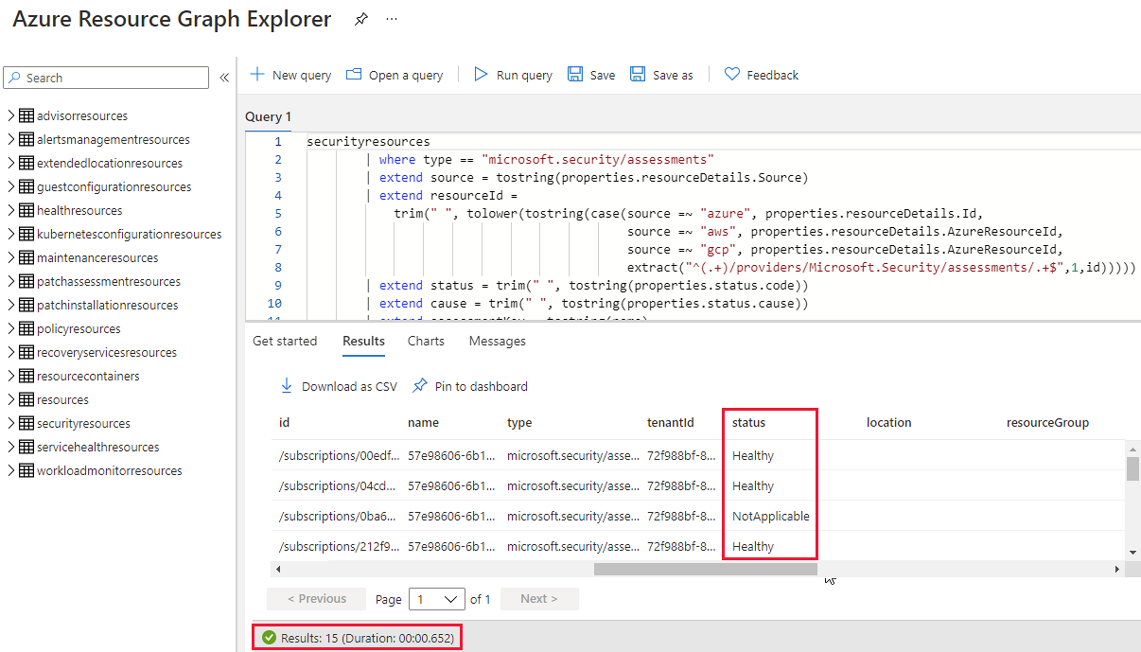1141x652 pixels.
Task: Click the Save disk icon
Action: [x=575, y=74]
